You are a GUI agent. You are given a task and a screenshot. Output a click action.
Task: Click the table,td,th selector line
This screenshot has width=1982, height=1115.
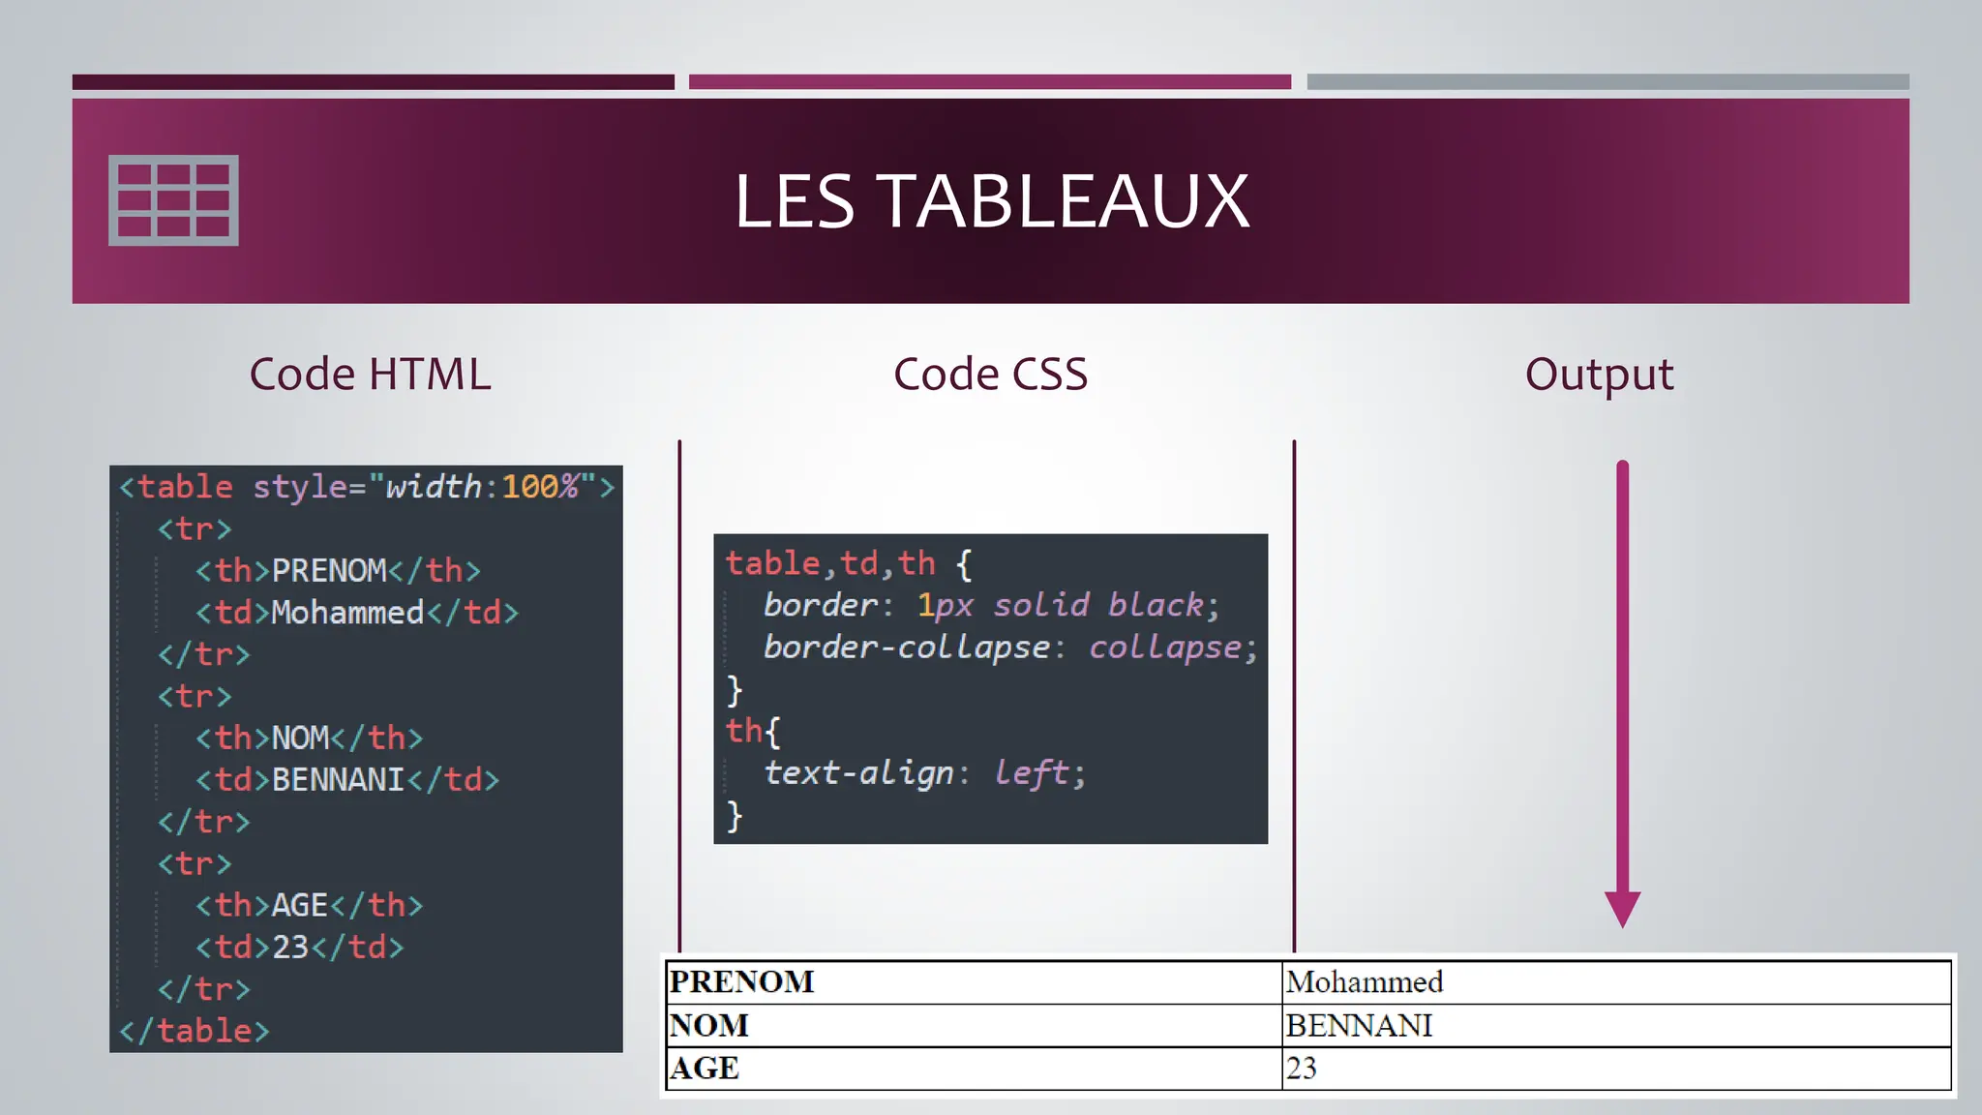click(849, 563)
